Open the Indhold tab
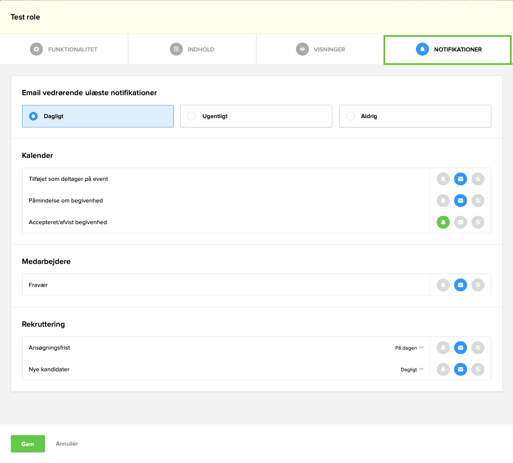The height and width of the screenshot is (463, 513). (x=192, y=49)
